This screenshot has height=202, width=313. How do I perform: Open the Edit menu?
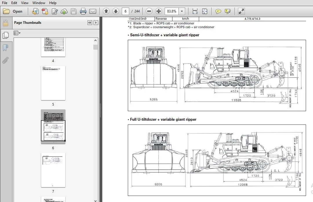pos(14,3)
